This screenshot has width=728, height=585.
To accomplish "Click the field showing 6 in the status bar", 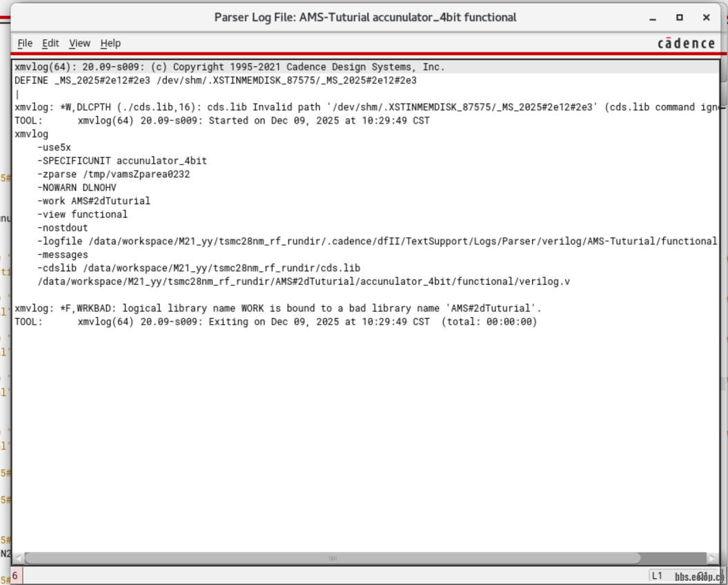I will click(16, 574).
